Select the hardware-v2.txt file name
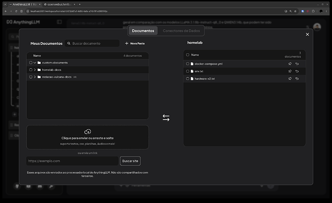Screen dimensions: 332x203 [205, 79]
